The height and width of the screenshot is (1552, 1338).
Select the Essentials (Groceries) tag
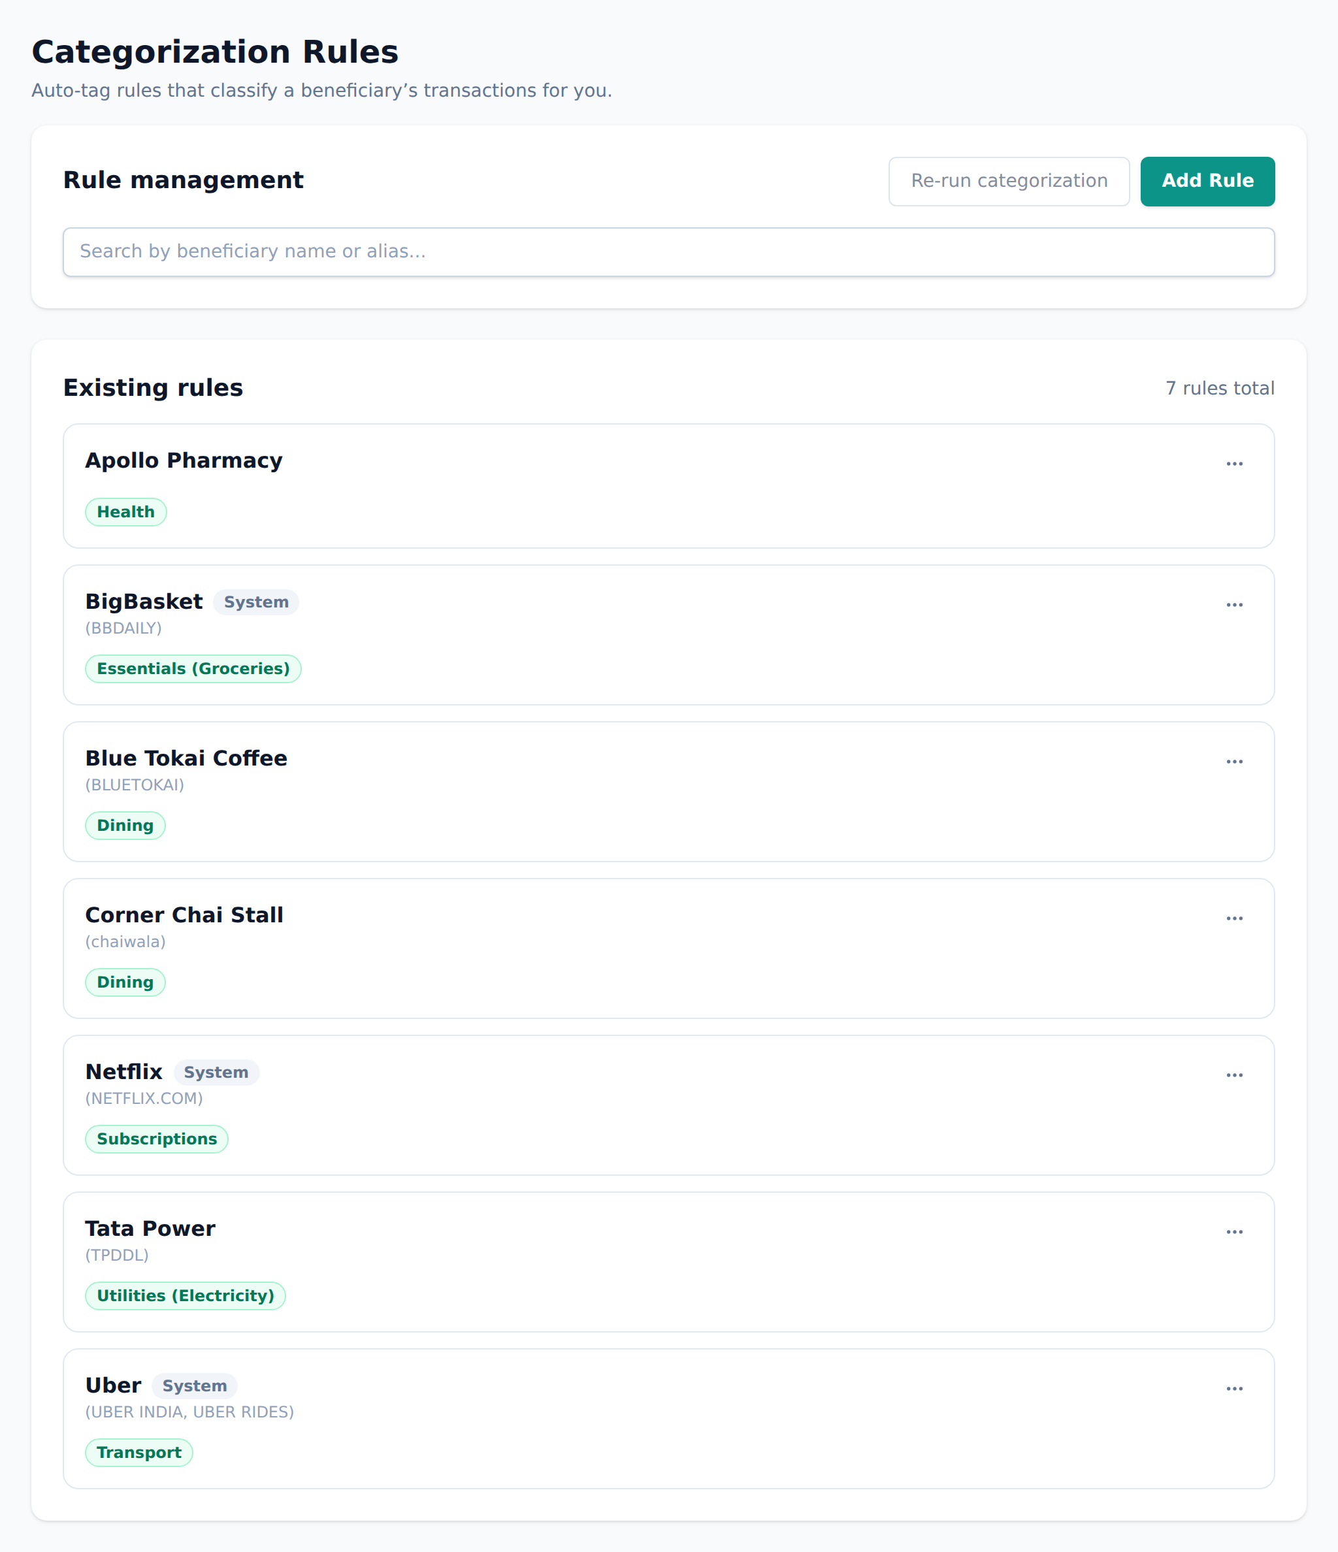(x=193, y=669)
